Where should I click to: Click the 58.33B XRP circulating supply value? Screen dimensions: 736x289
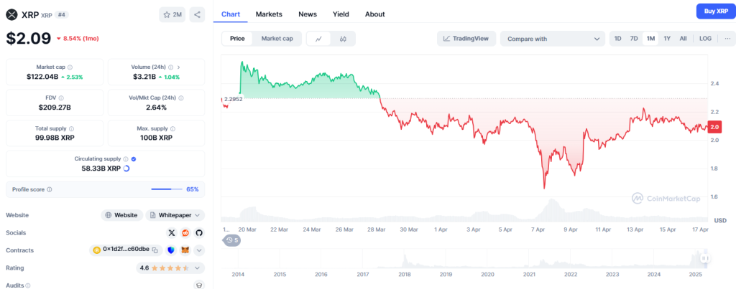click(101, 168)
